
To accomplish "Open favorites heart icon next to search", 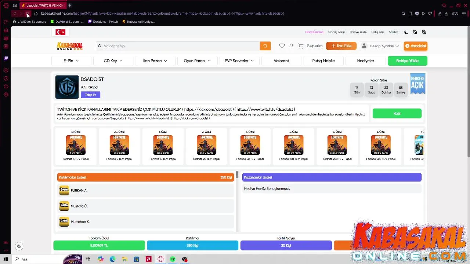I will [282, 46].
